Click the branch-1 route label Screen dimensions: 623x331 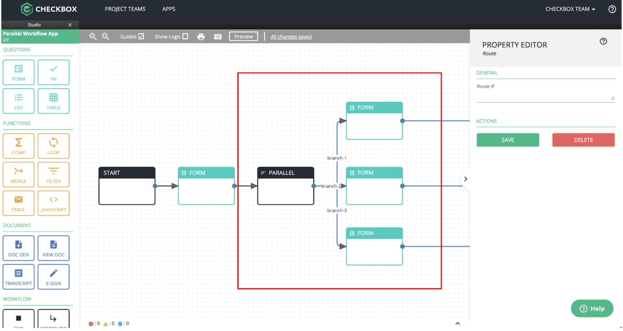click(337, 158)
